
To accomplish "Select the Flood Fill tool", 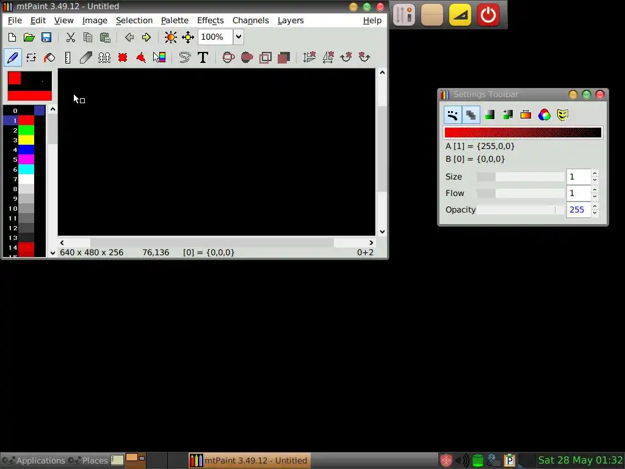I will pyautogui.click(x=49, y=57).
